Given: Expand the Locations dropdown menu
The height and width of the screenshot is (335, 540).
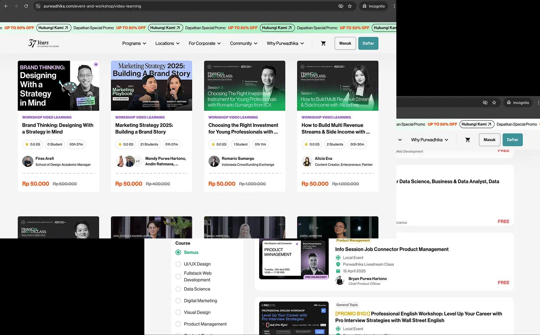Looking at the screenshot, I should (x=167, y=43).
